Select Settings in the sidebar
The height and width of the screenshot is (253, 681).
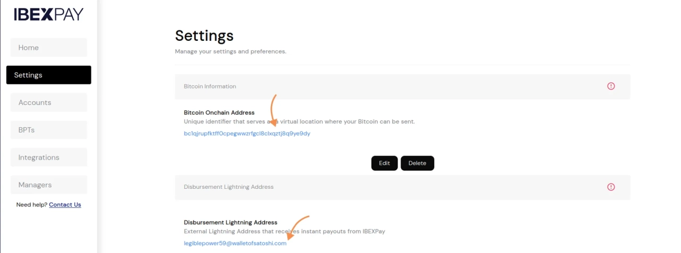[x=48, y=75]
